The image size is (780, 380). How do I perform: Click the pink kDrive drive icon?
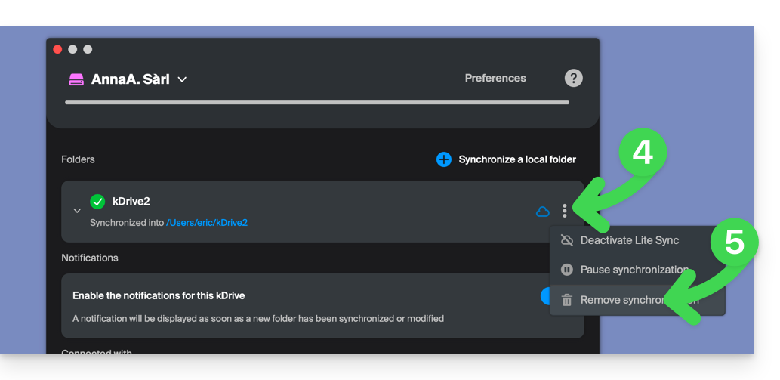(x=76, y=79)
